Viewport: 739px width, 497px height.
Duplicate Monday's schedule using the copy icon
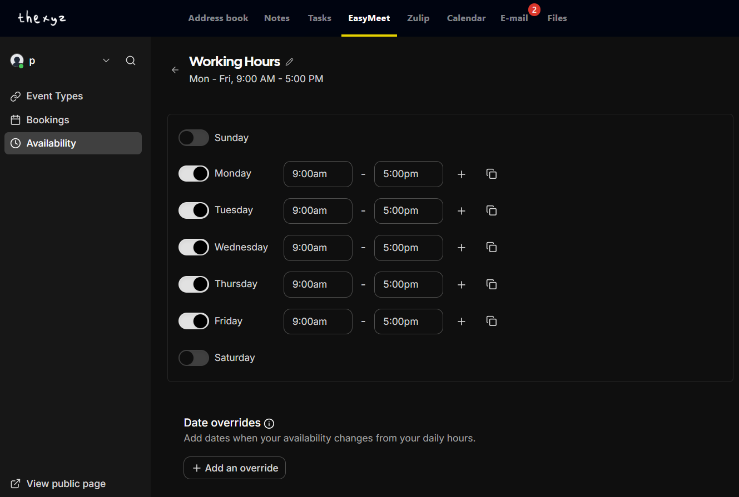pos(491,174)
